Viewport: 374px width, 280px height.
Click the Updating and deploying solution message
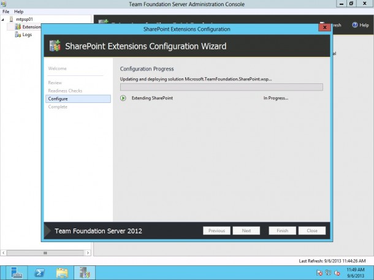tap(196, 79)
